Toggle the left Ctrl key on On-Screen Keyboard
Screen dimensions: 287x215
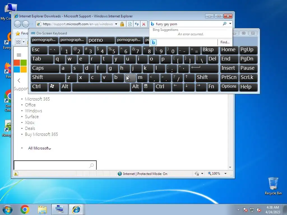click(x=39, y=87)
